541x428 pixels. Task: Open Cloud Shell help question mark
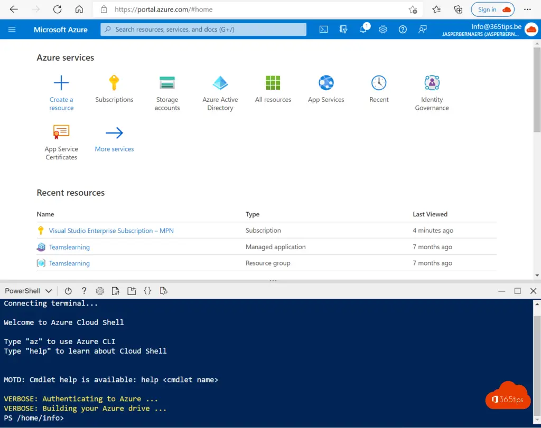tap(84, 291)
